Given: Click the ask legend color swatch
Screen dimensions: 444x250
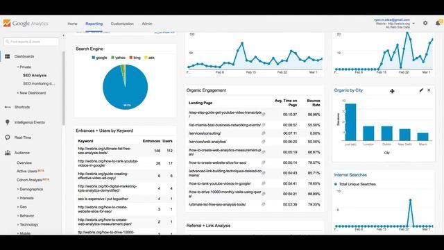Looking at the screenshot, I should tap(146, 58).
